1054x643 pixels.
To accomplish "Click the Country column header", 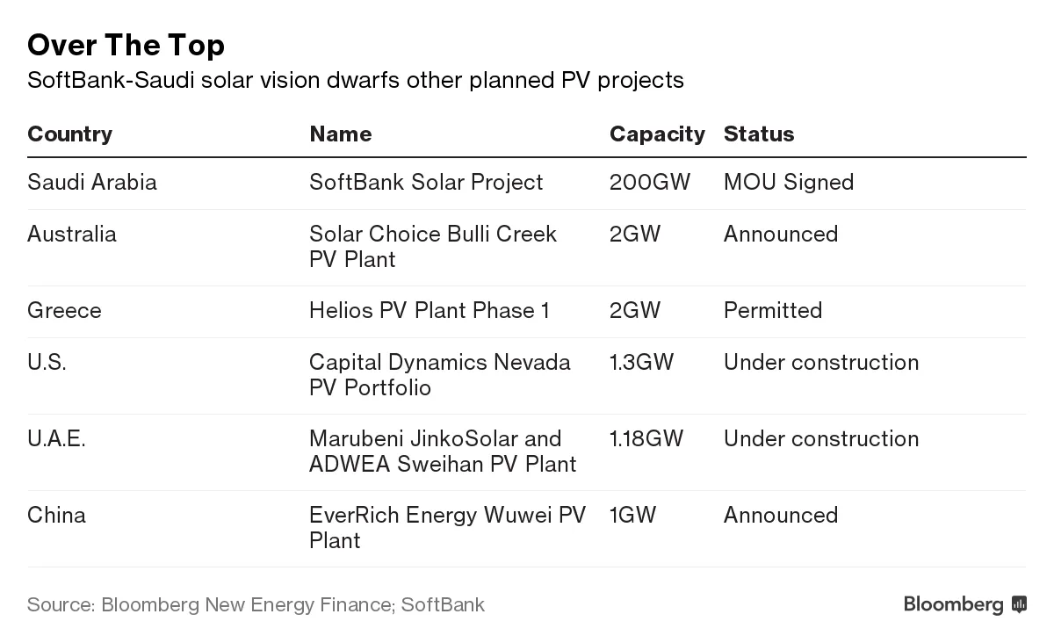I will pyautogui.click(x=69, y=134).
